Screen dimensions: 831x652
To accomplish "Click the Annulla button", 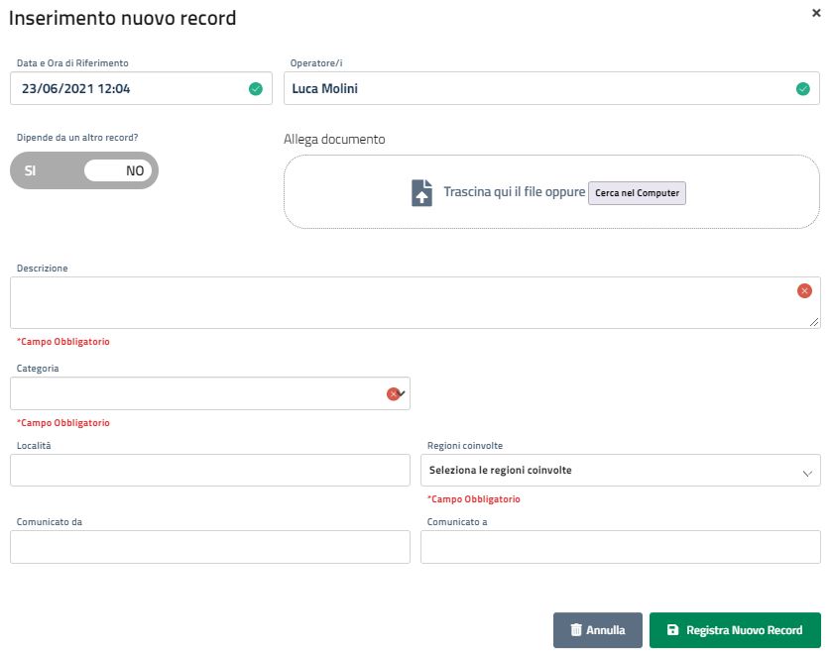I will (598, 630).
